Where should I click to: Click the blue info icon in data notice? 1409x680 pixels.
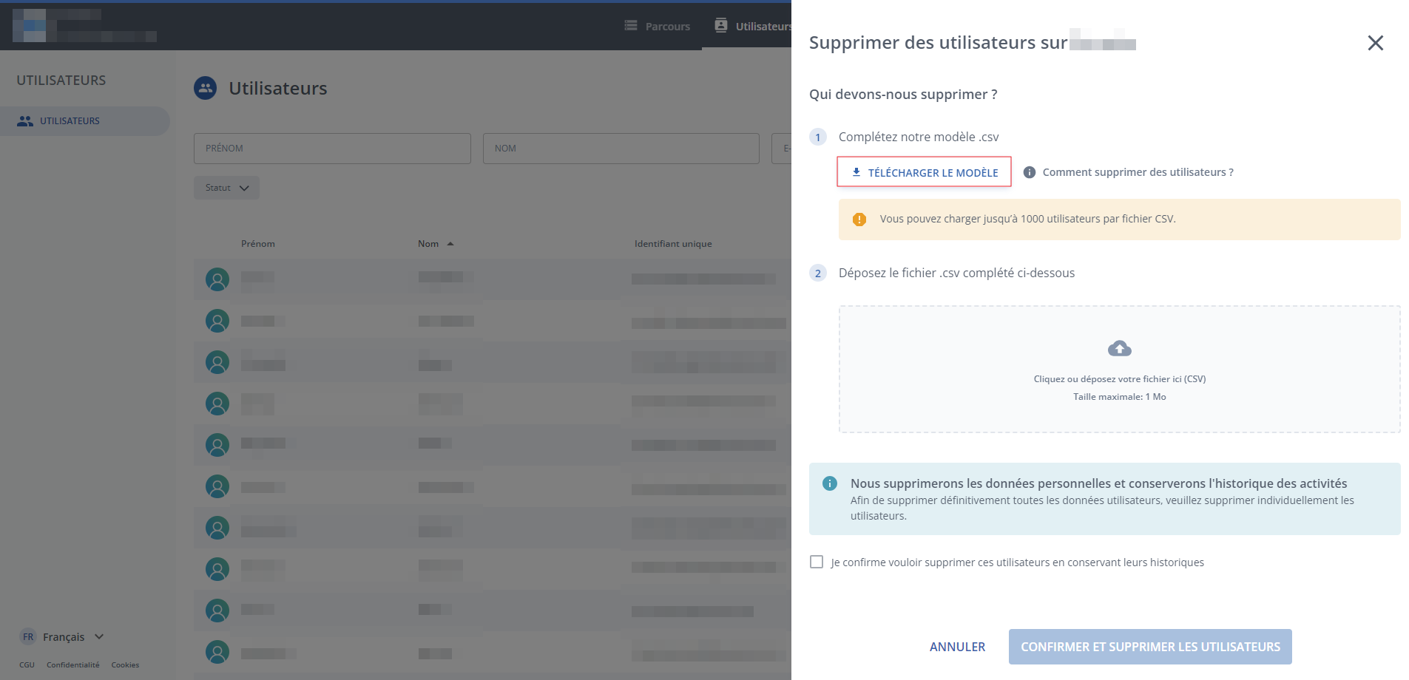coord(830,483)
